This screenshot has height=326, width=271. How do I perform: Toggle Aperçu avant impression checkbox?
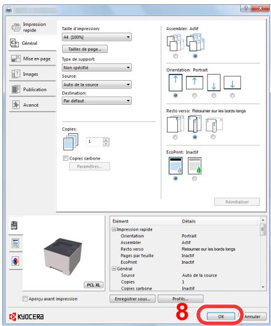click(25, 299)
